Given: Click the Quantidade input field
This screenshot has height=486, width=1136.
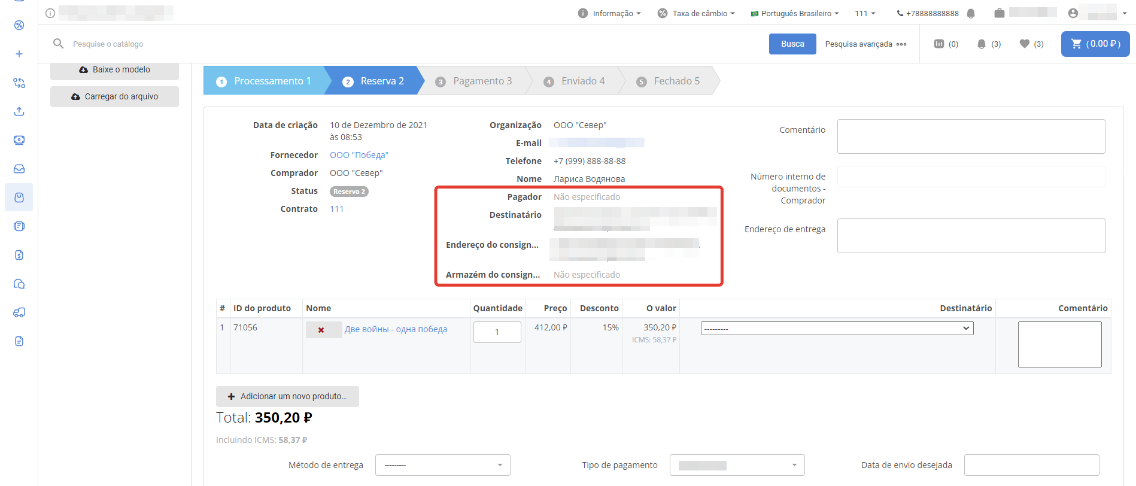Looking at the screenshot, I should coord(497,332).
